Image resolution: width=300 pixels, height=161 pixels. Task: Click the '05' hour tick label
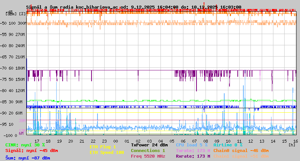pyautogui.click(x=172, y=141)
